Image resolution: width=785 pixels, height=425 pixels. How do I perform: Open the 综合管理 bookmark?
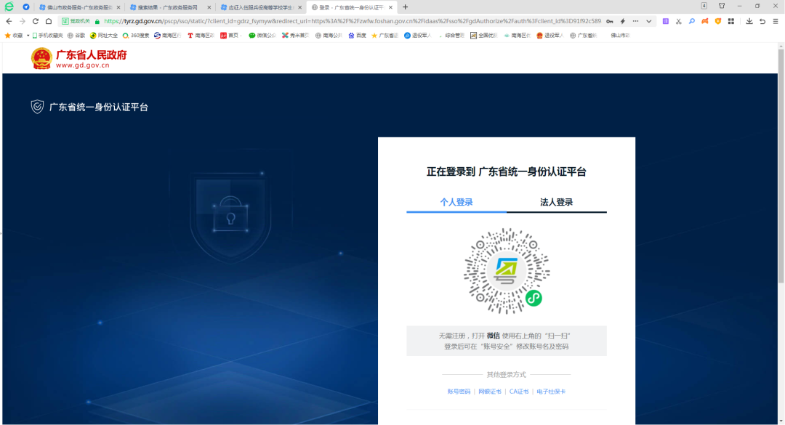(x=451, y=36)
